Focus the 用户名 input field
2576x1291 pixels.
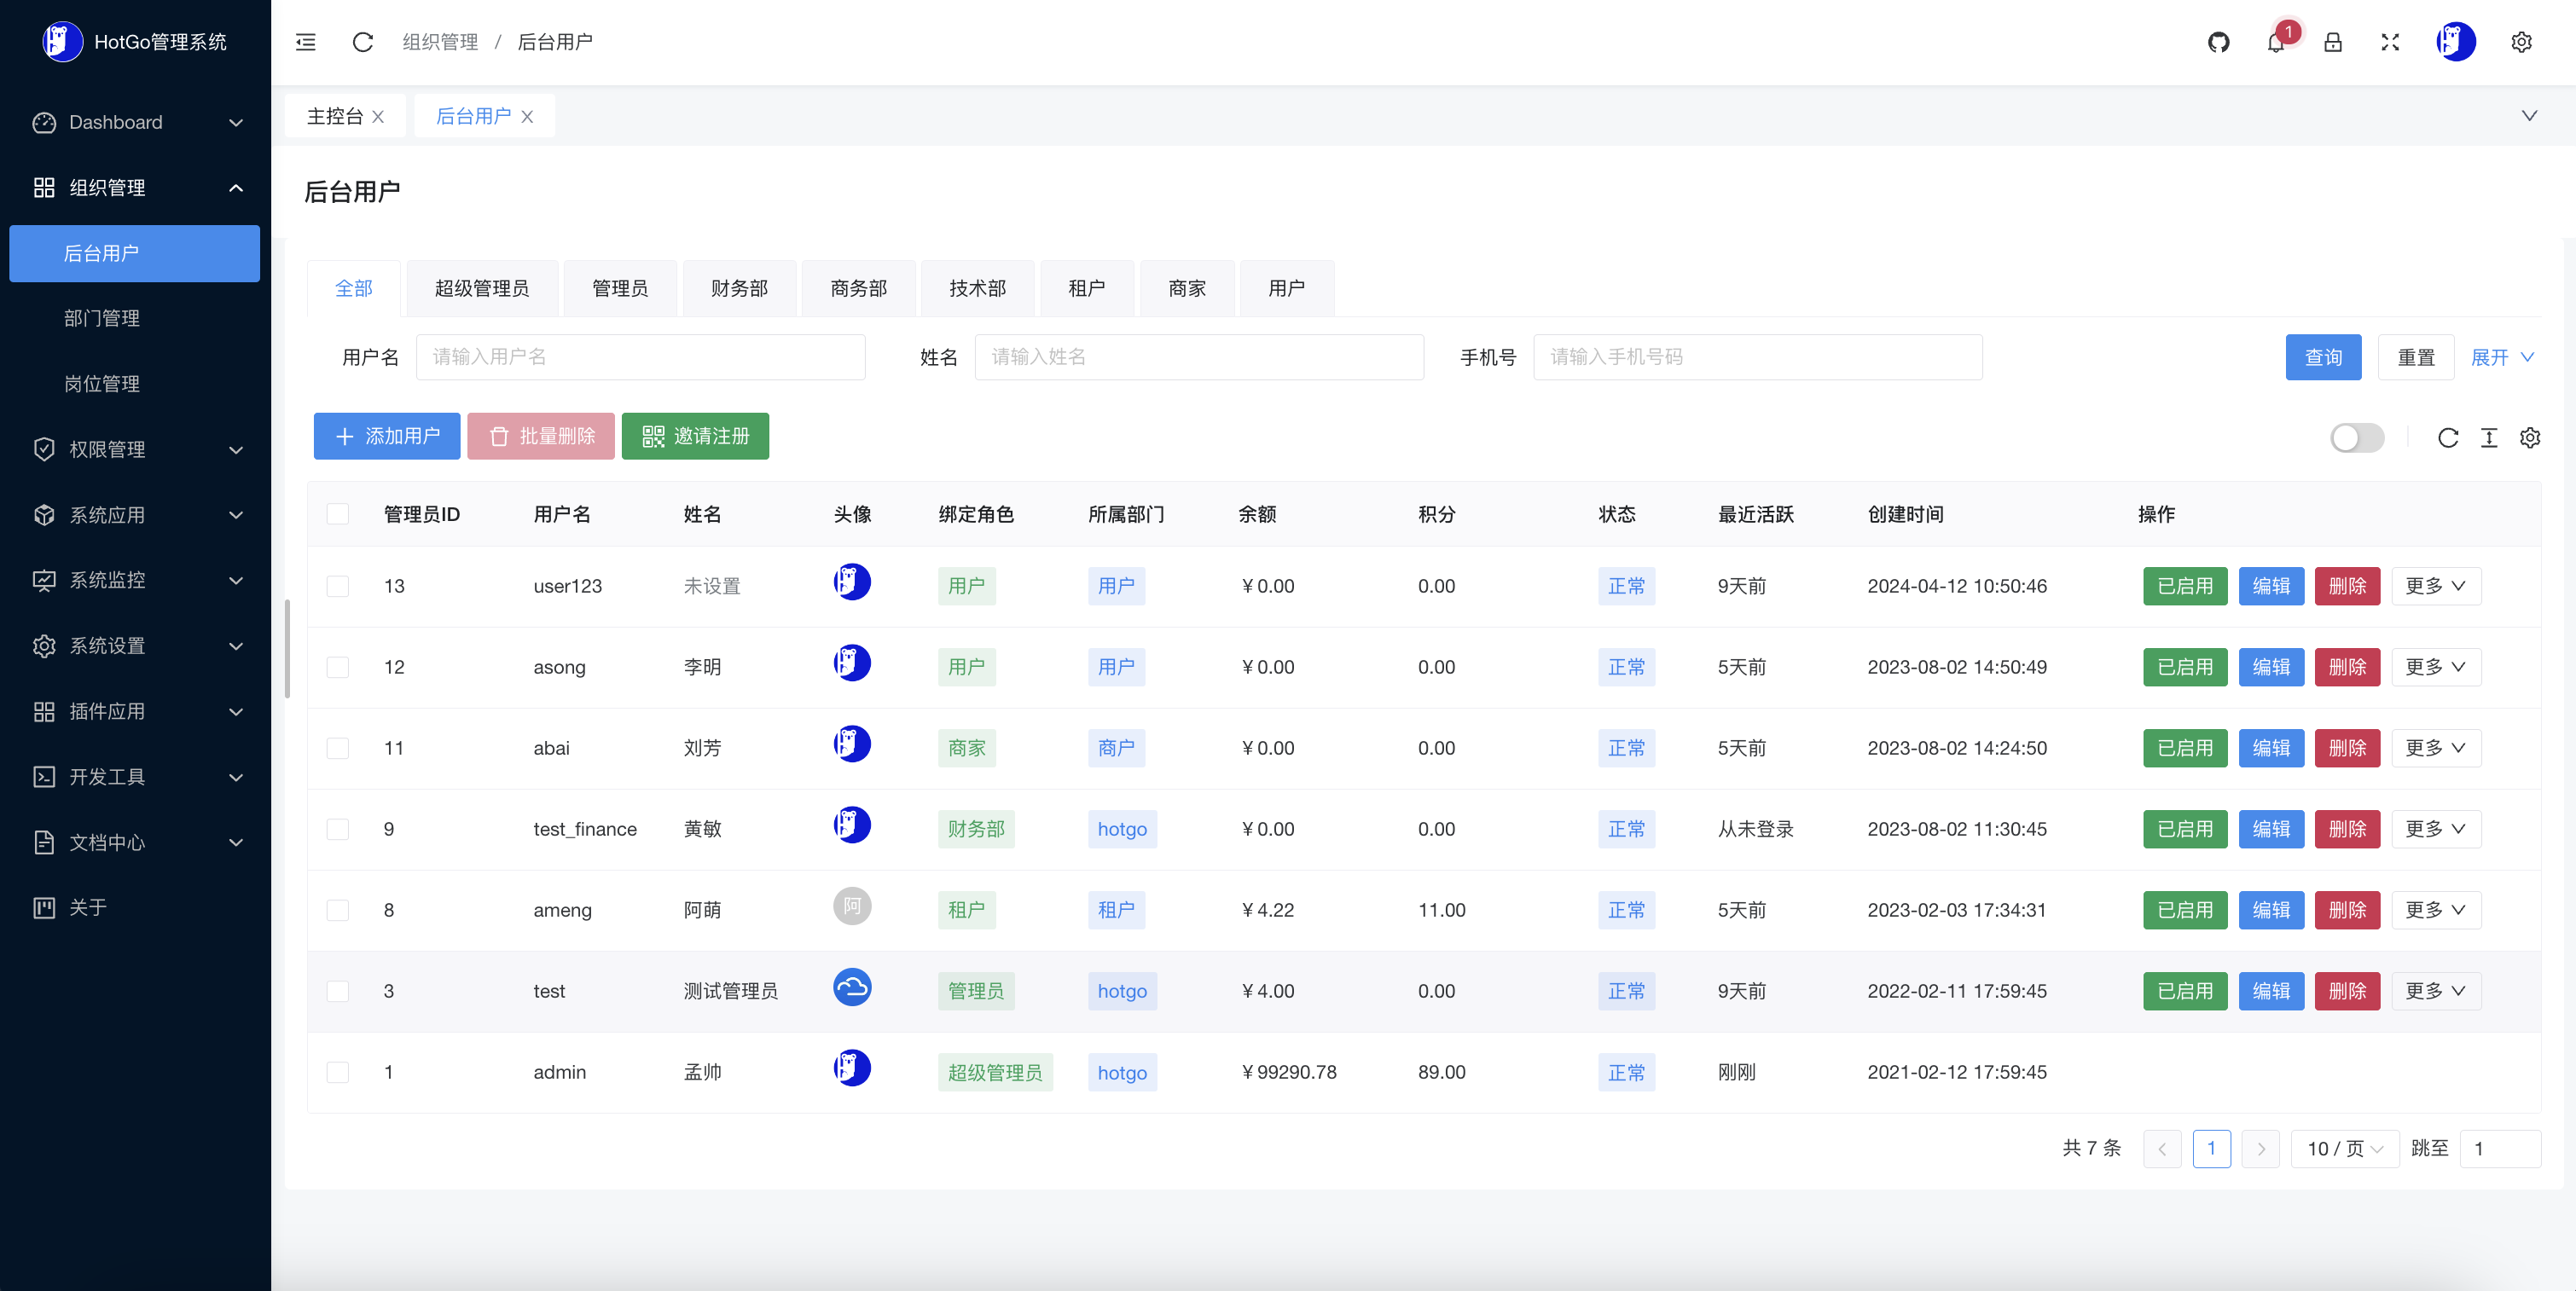[x=640, y=357]
